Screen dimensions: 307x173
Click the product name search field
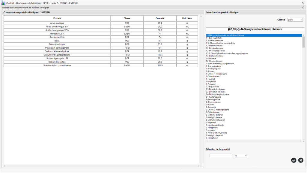255,29
